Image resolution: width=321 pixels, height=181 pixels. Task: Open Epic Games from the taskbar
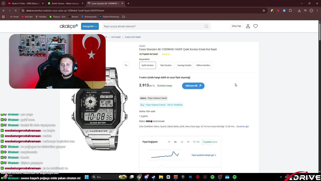[183, 177]
